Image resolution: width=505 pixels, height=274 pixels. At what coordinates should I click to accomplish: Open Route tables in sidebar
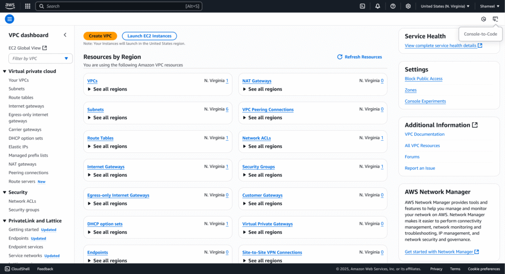click(x=21, y=97)
